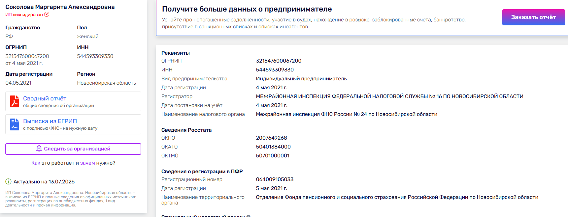Click the Сведения о регистрации в ПФР heading

(x=202, y=172)
